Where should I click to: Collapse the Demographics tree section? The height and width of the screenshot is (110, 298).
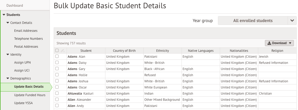pos(8,78)
